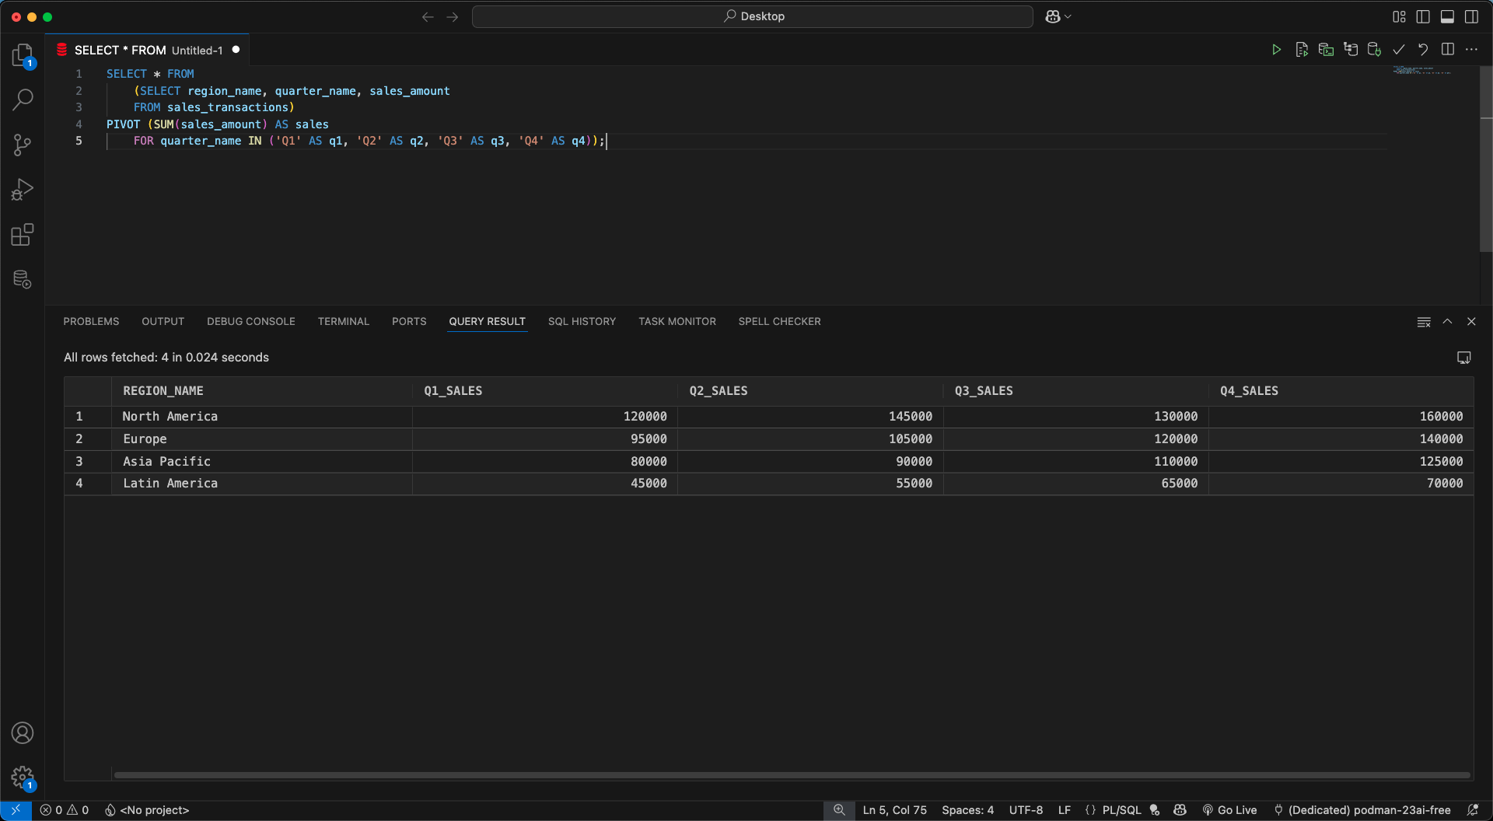This screenshot has width=1493, height=821.
Task: Toggle the bottom panel visibility
Action: pos(1447,16)
